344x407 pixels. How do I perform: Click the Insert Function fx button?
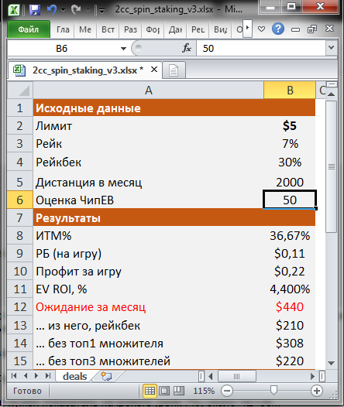[187, 48]
